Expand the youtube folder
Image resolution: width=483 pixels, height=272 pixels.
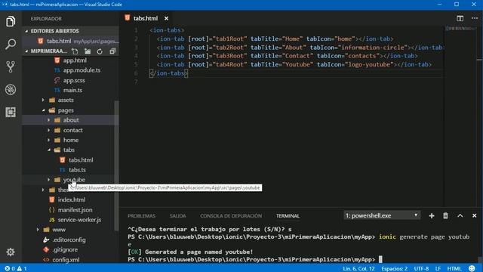(48, 180)
